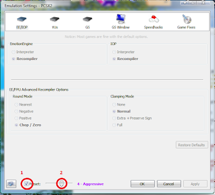Click the Restore Defaults button
The image size is (215, 195).
pyautogui.click(x=192, y=145)
